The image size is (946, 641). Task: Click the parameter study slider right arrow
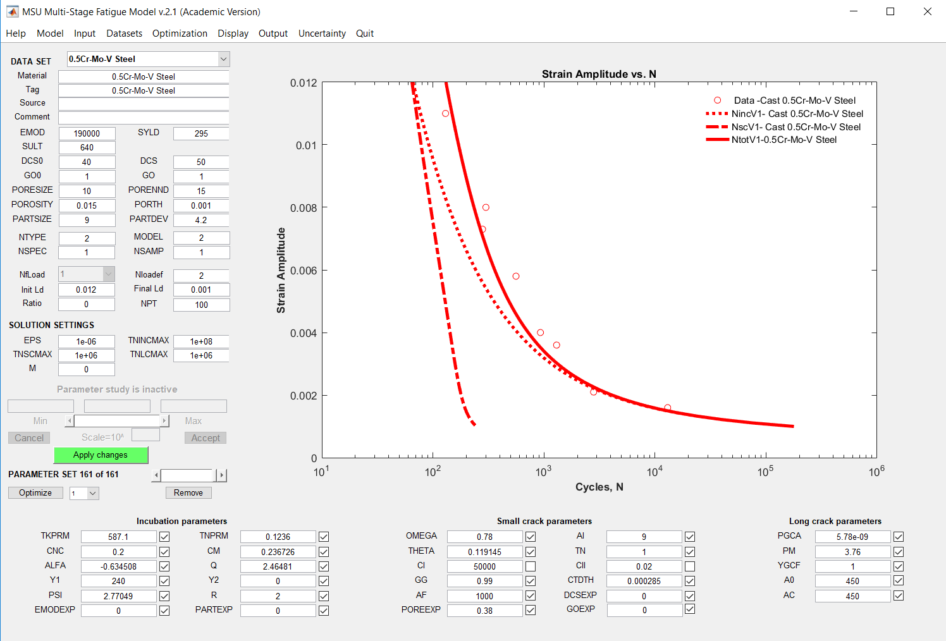point(164,421)
